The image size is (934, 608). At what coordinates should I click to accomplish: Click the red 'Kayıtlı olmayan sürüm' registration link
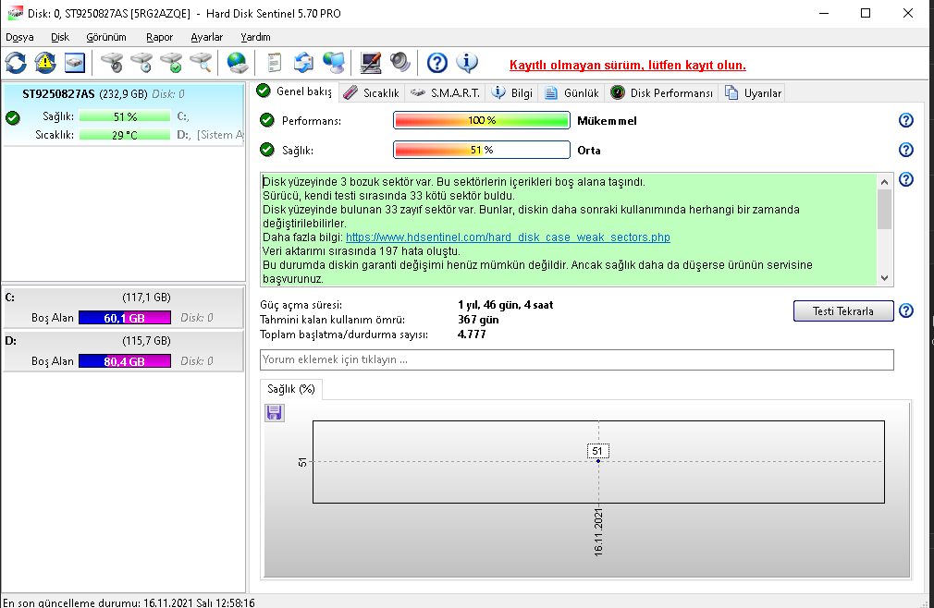pyautogui.click(x=627, y=65)
